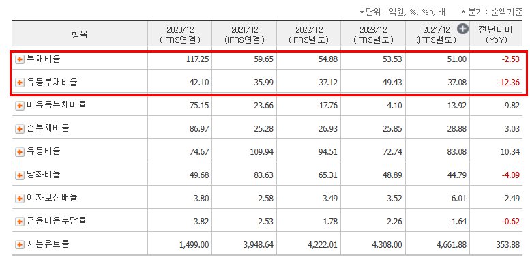Expand the 부채비율 row plus icon
This screenshot has width=530, height=264.
point(20,60)
